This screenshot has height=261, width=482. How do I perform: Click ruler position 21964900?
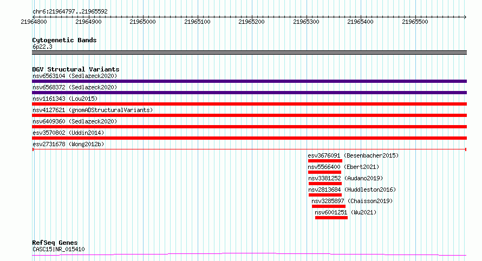click(88, 22)
